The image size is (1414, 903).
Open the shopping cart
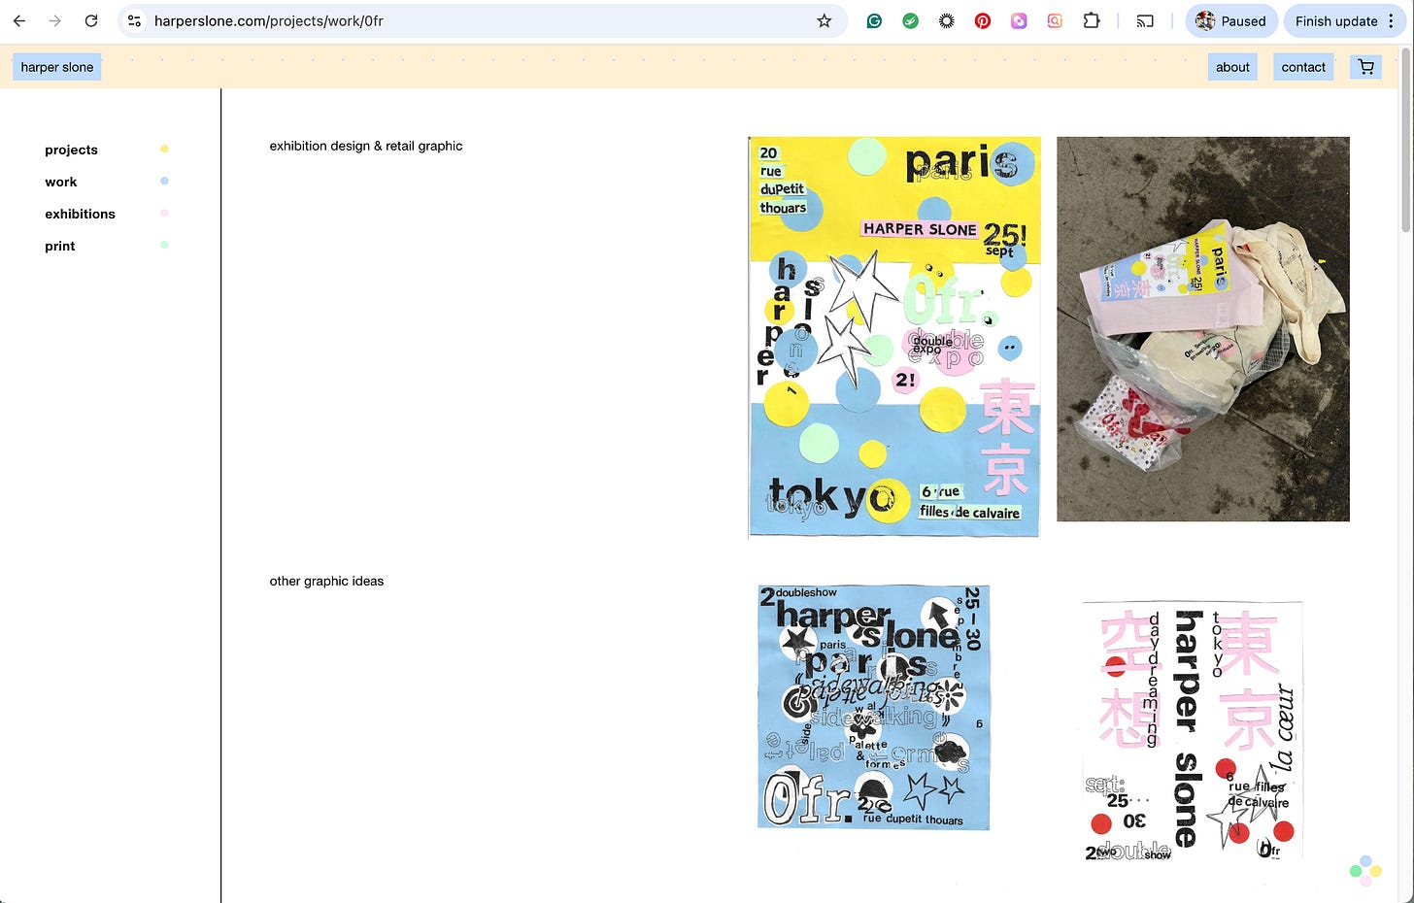point(1366,67)
